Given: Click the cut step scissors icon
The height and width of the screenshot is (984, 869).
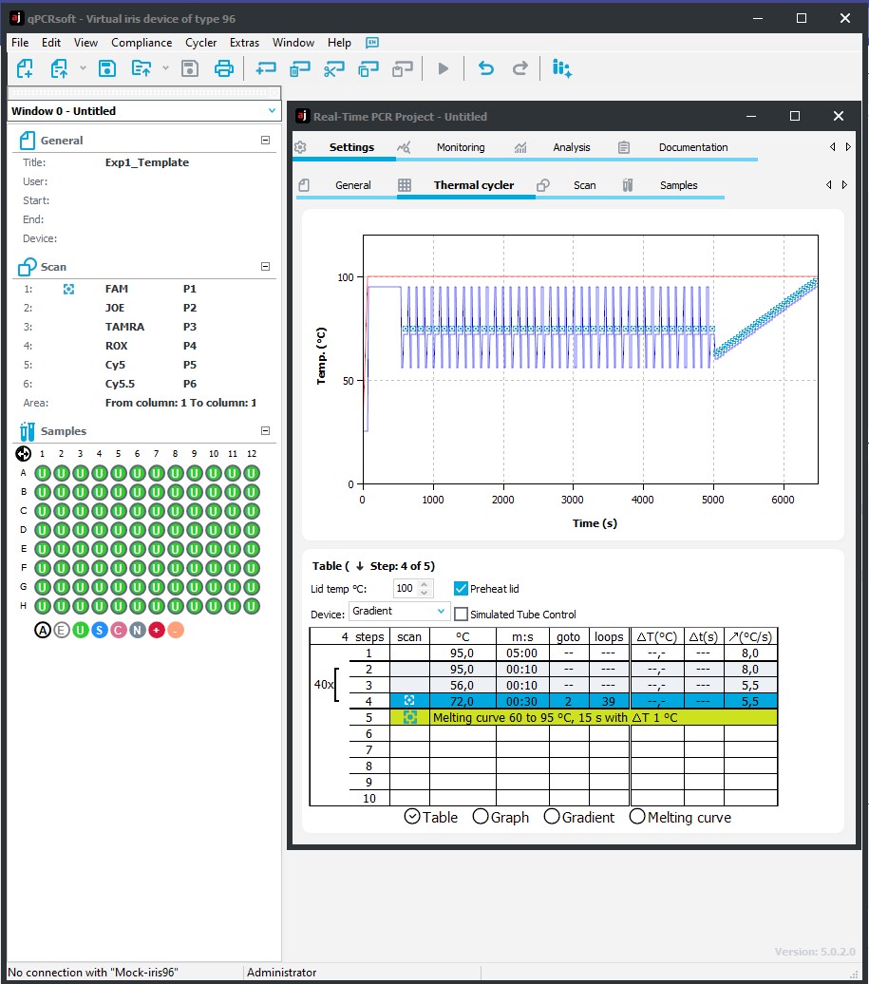Looking at the screenshot, I should click(333, 68).
